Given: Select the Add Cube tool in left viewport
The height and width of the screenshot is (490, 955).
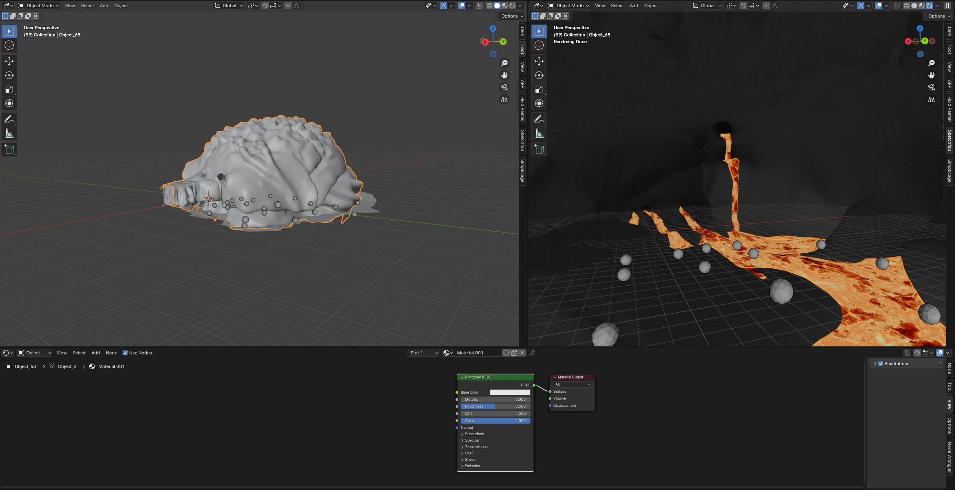Looking at the screenshot, I should (x=9, y=150).
